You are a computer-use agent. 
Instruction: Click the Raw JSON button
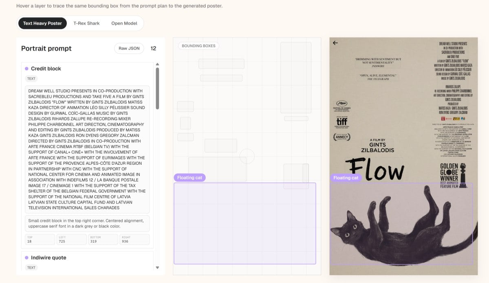click(x=129, y=48)
